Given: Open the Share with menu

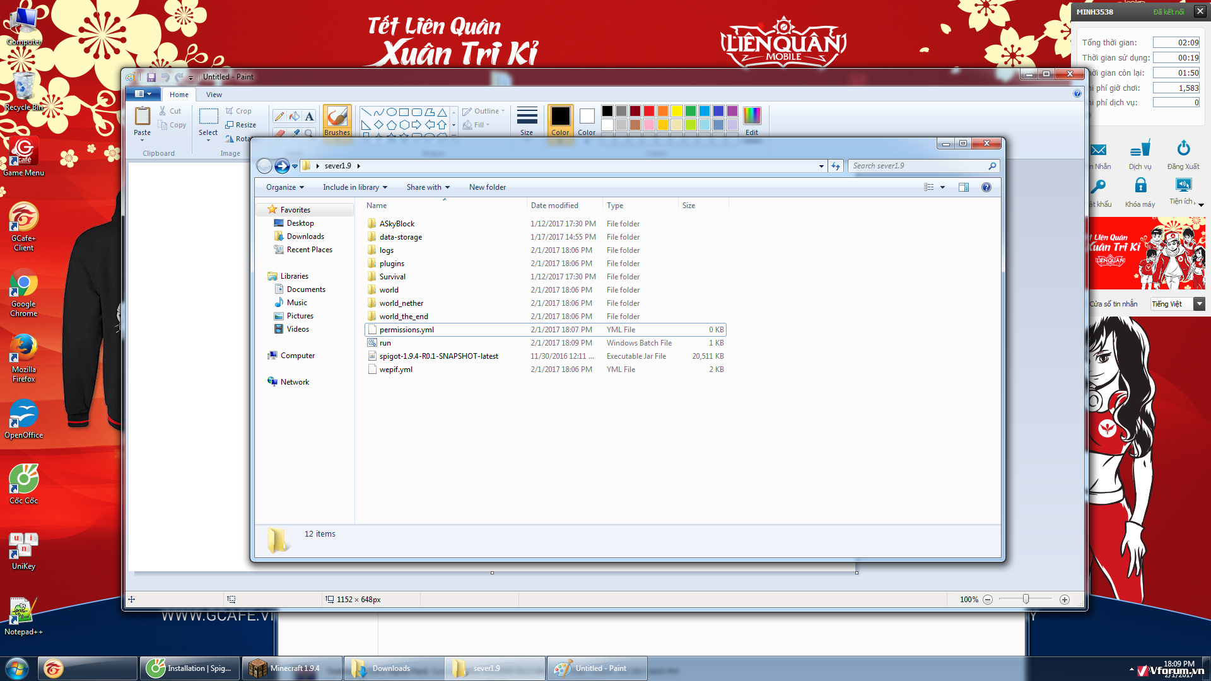Looking at the screenshot, I should (428, 187).
